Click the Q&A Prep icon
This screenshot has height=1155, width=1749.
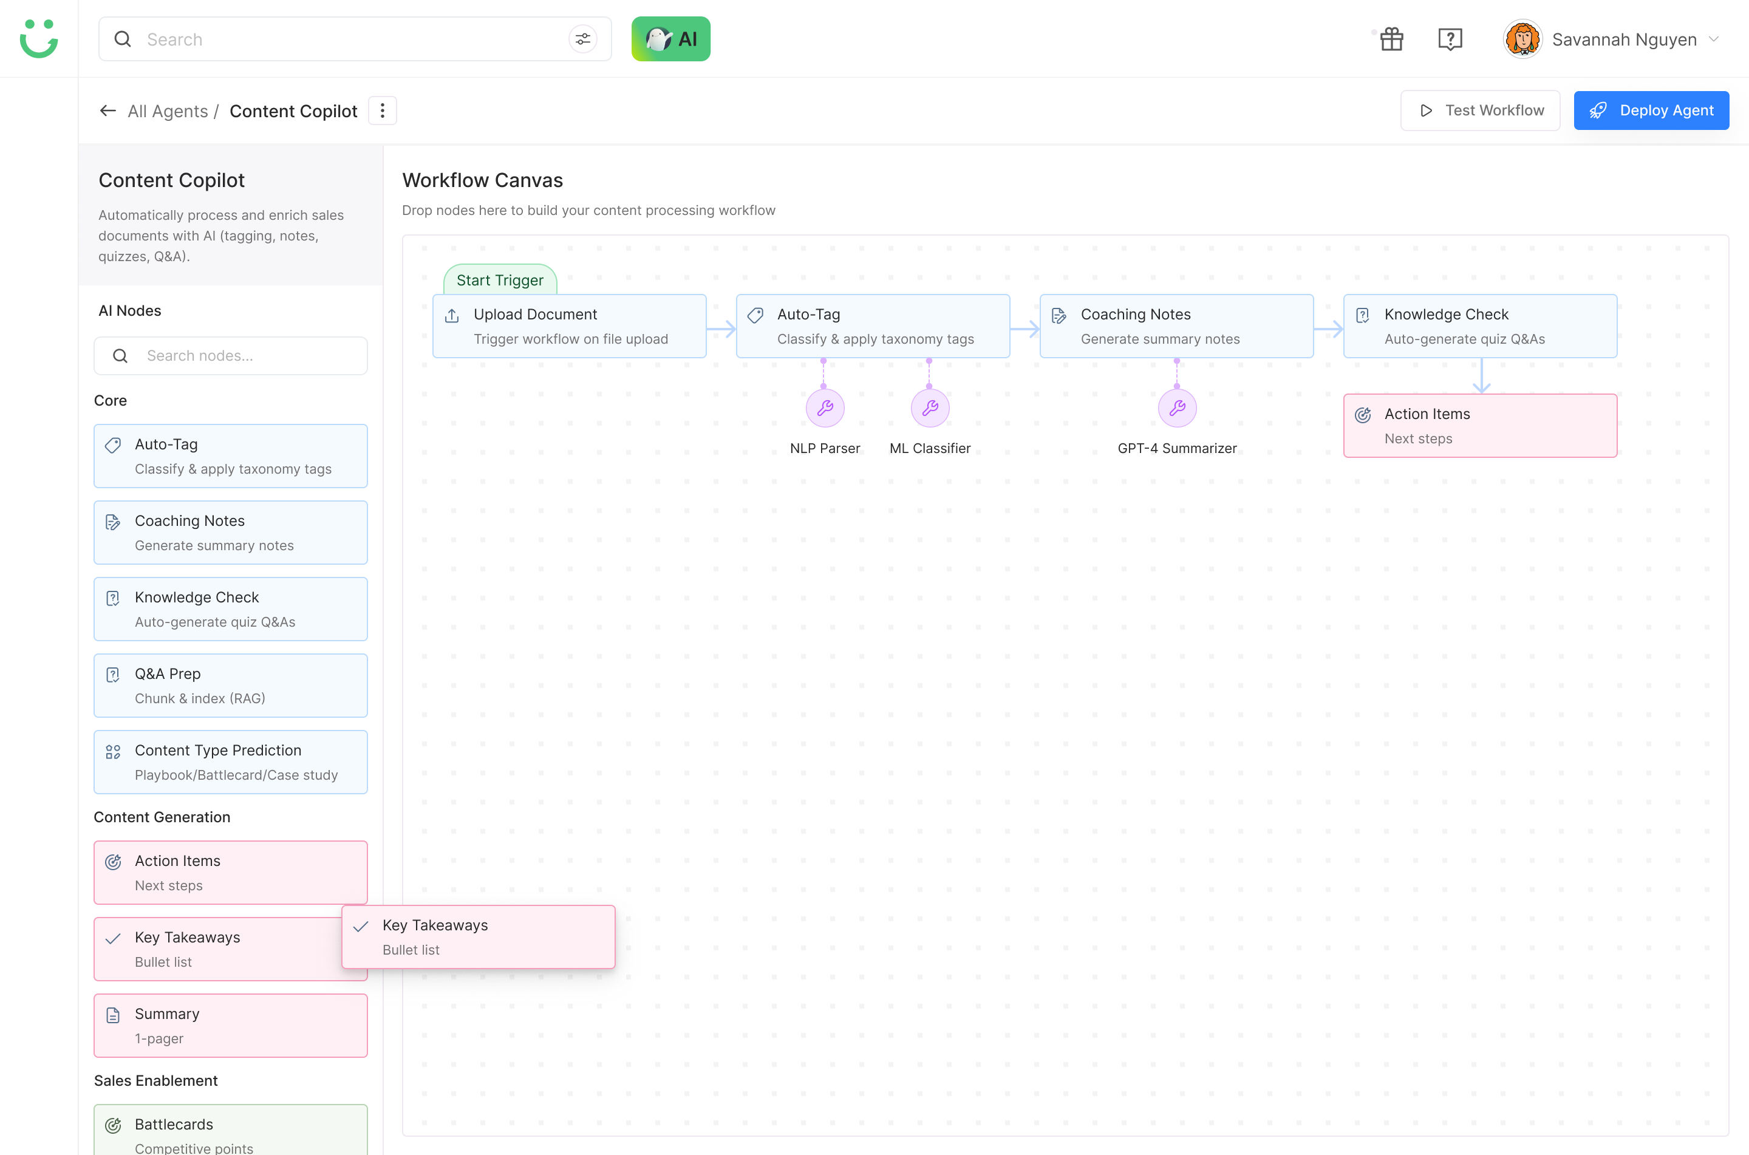pyautogui.click(x=113, y=675)
